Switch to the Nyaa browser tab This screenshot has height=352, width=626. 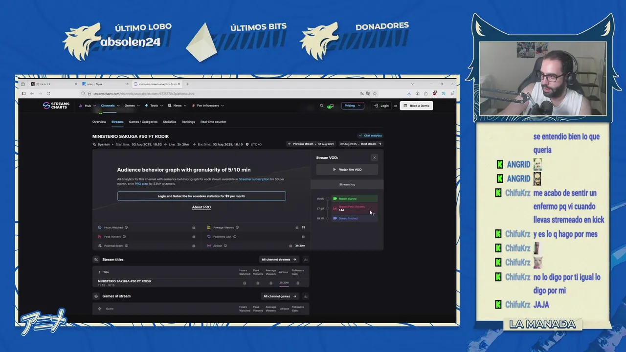pos(104,84)
